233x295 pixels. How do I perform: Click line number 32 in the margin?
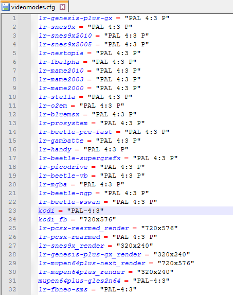pyautogui.click(x=12, y=289)
